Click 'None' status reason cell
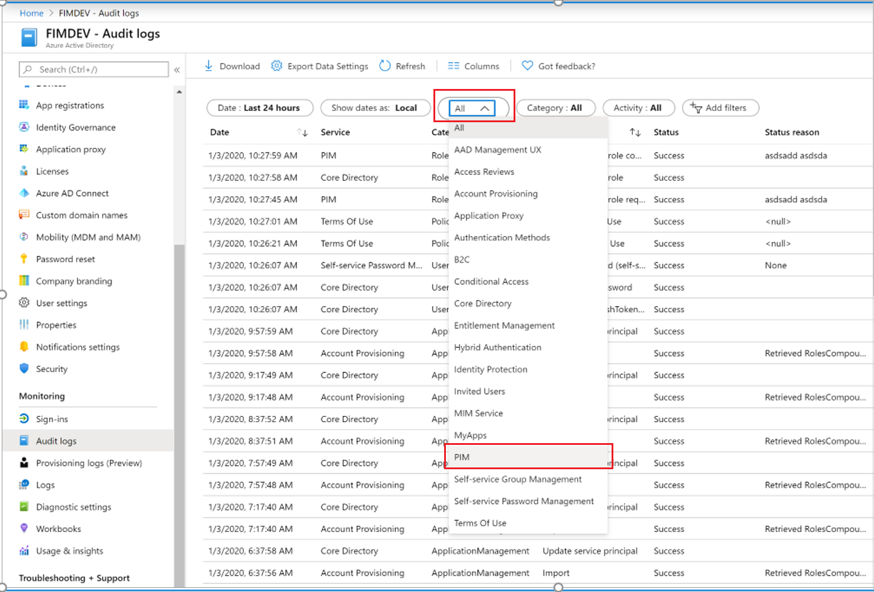Image resolution: width=874 pixels, height=592 pixels. [775, 265]
